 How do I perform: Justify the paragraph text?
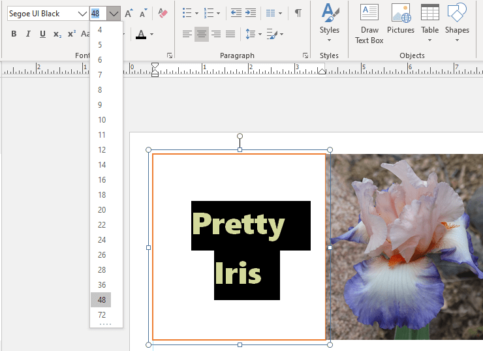(x=230, y=34)
